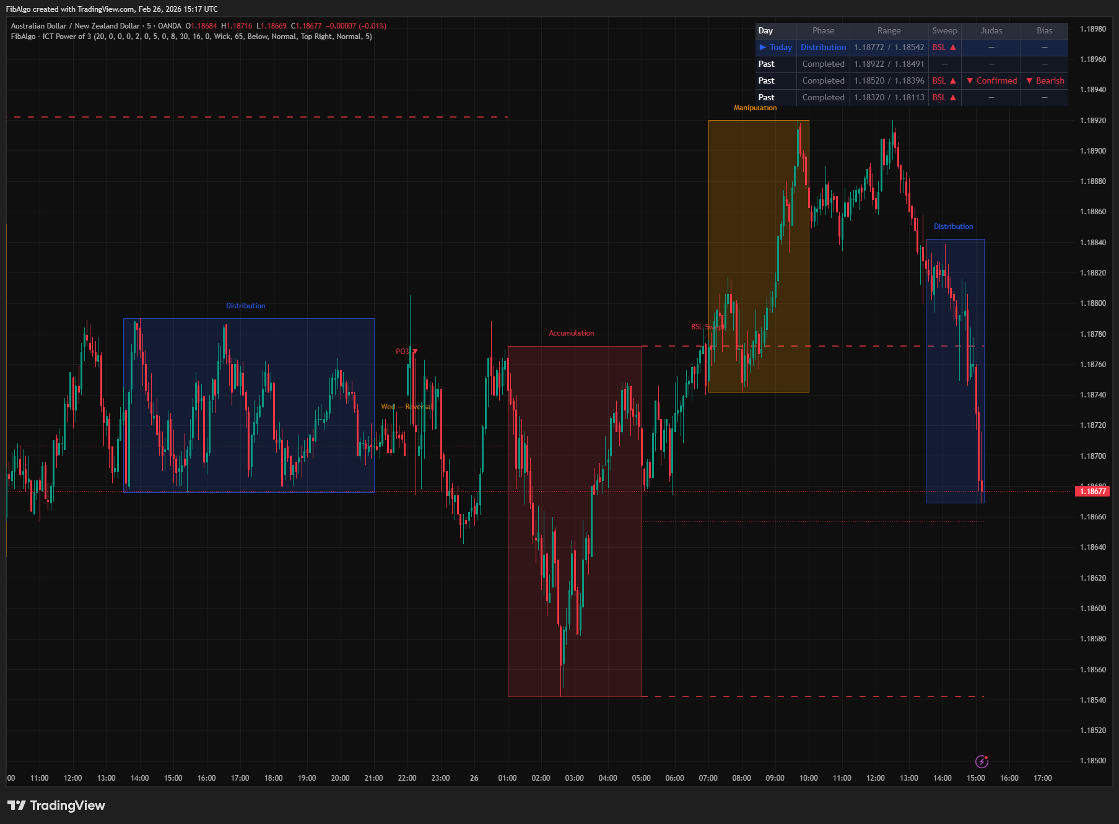The image size is (1119, 824).
Task: Click the TradingView logo in the footer
Action: [56, 805]
